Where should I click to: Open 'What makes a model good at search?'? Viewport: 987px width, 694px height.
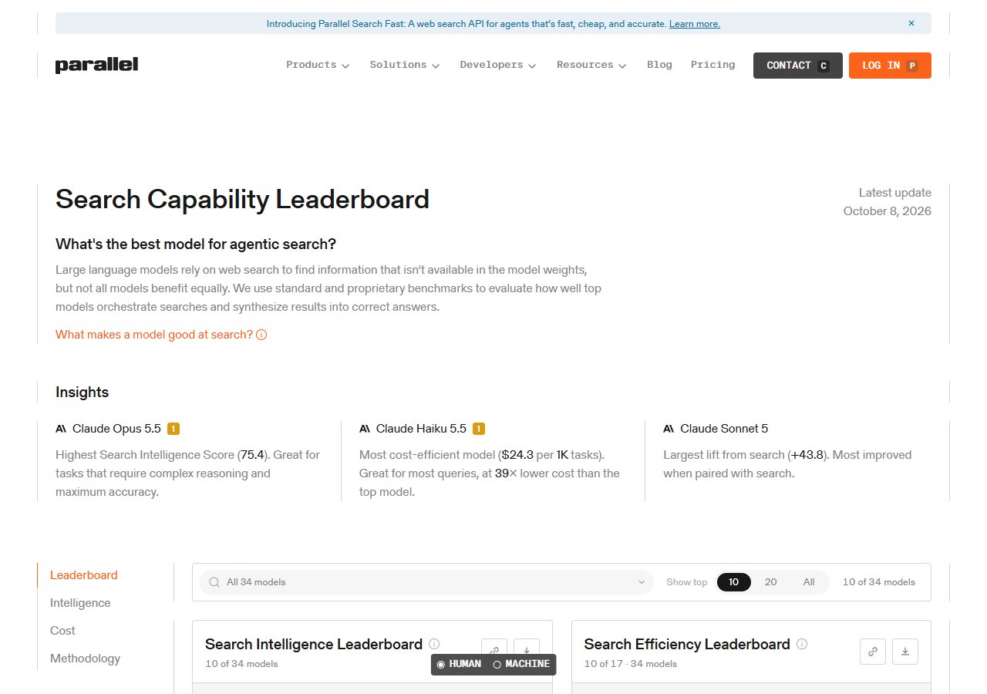tap(161, 335)
